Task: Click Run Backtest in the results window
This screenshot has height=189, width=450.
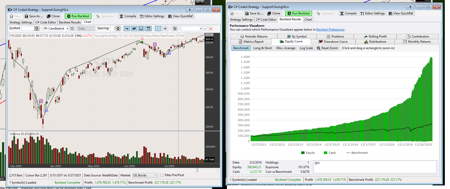Action: pyautogui.click(x=298, y=13)
